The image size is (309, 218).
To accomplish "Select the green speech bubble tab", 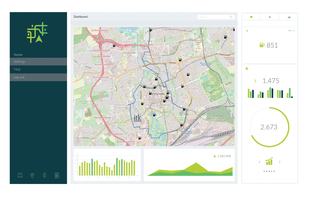I will tap(251, 17).
